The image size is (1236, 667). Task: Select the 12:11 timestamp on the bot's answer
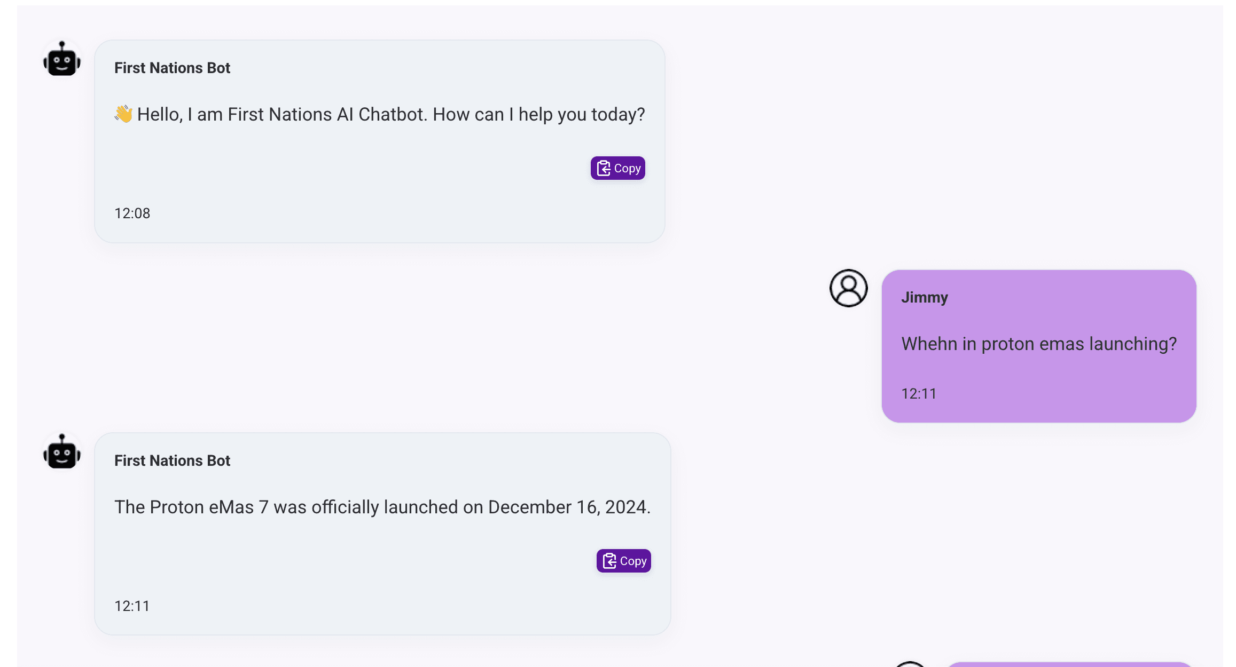132,606
